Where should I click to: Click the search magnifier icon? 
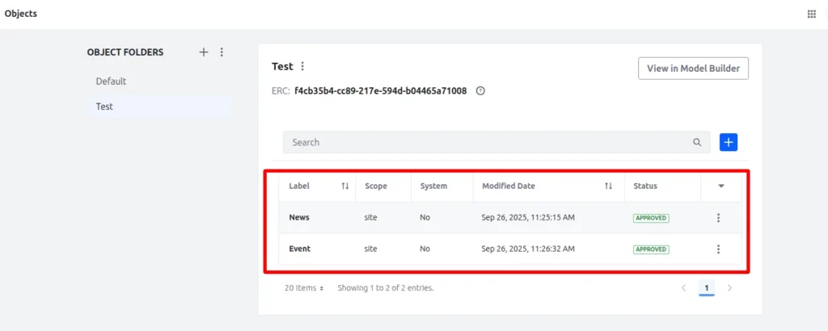pyautogui.click(x=697, y=142)
